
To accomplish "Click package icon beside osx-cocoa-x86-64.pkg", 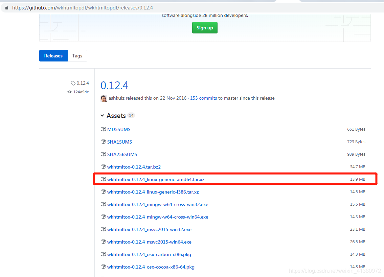I will click(x=103, y=267).
